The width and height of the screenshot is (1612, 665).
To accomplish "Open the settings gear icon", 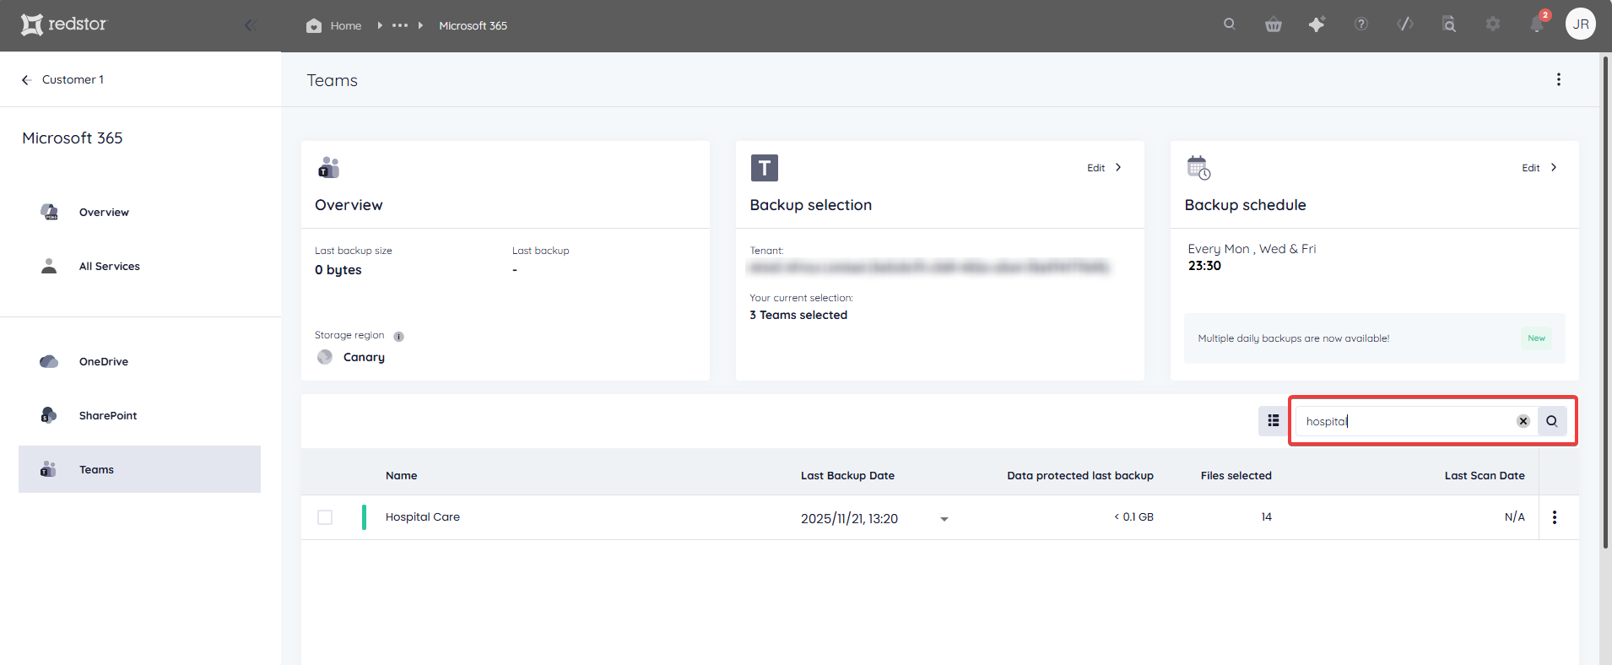I will click(1493, 24).
